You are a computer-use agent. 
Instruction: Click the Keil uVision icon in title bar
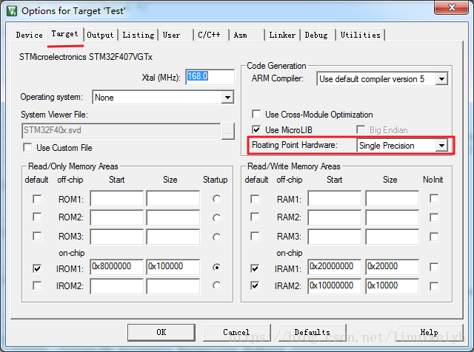pyautogui.click(x=12, y=11)
